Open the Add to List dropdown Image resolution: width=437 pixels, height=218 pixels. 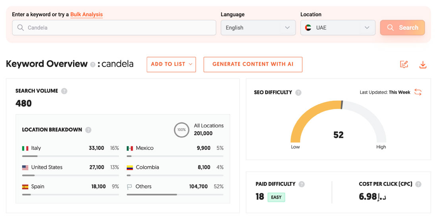(171, 65)
